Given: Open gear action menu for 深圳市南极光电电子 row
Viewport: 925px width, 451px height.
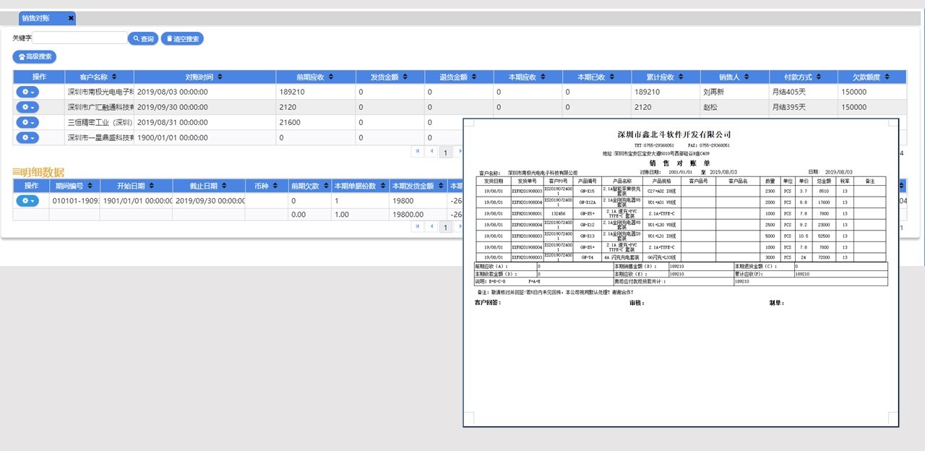Looking at the screenshot, I should 27,92.
